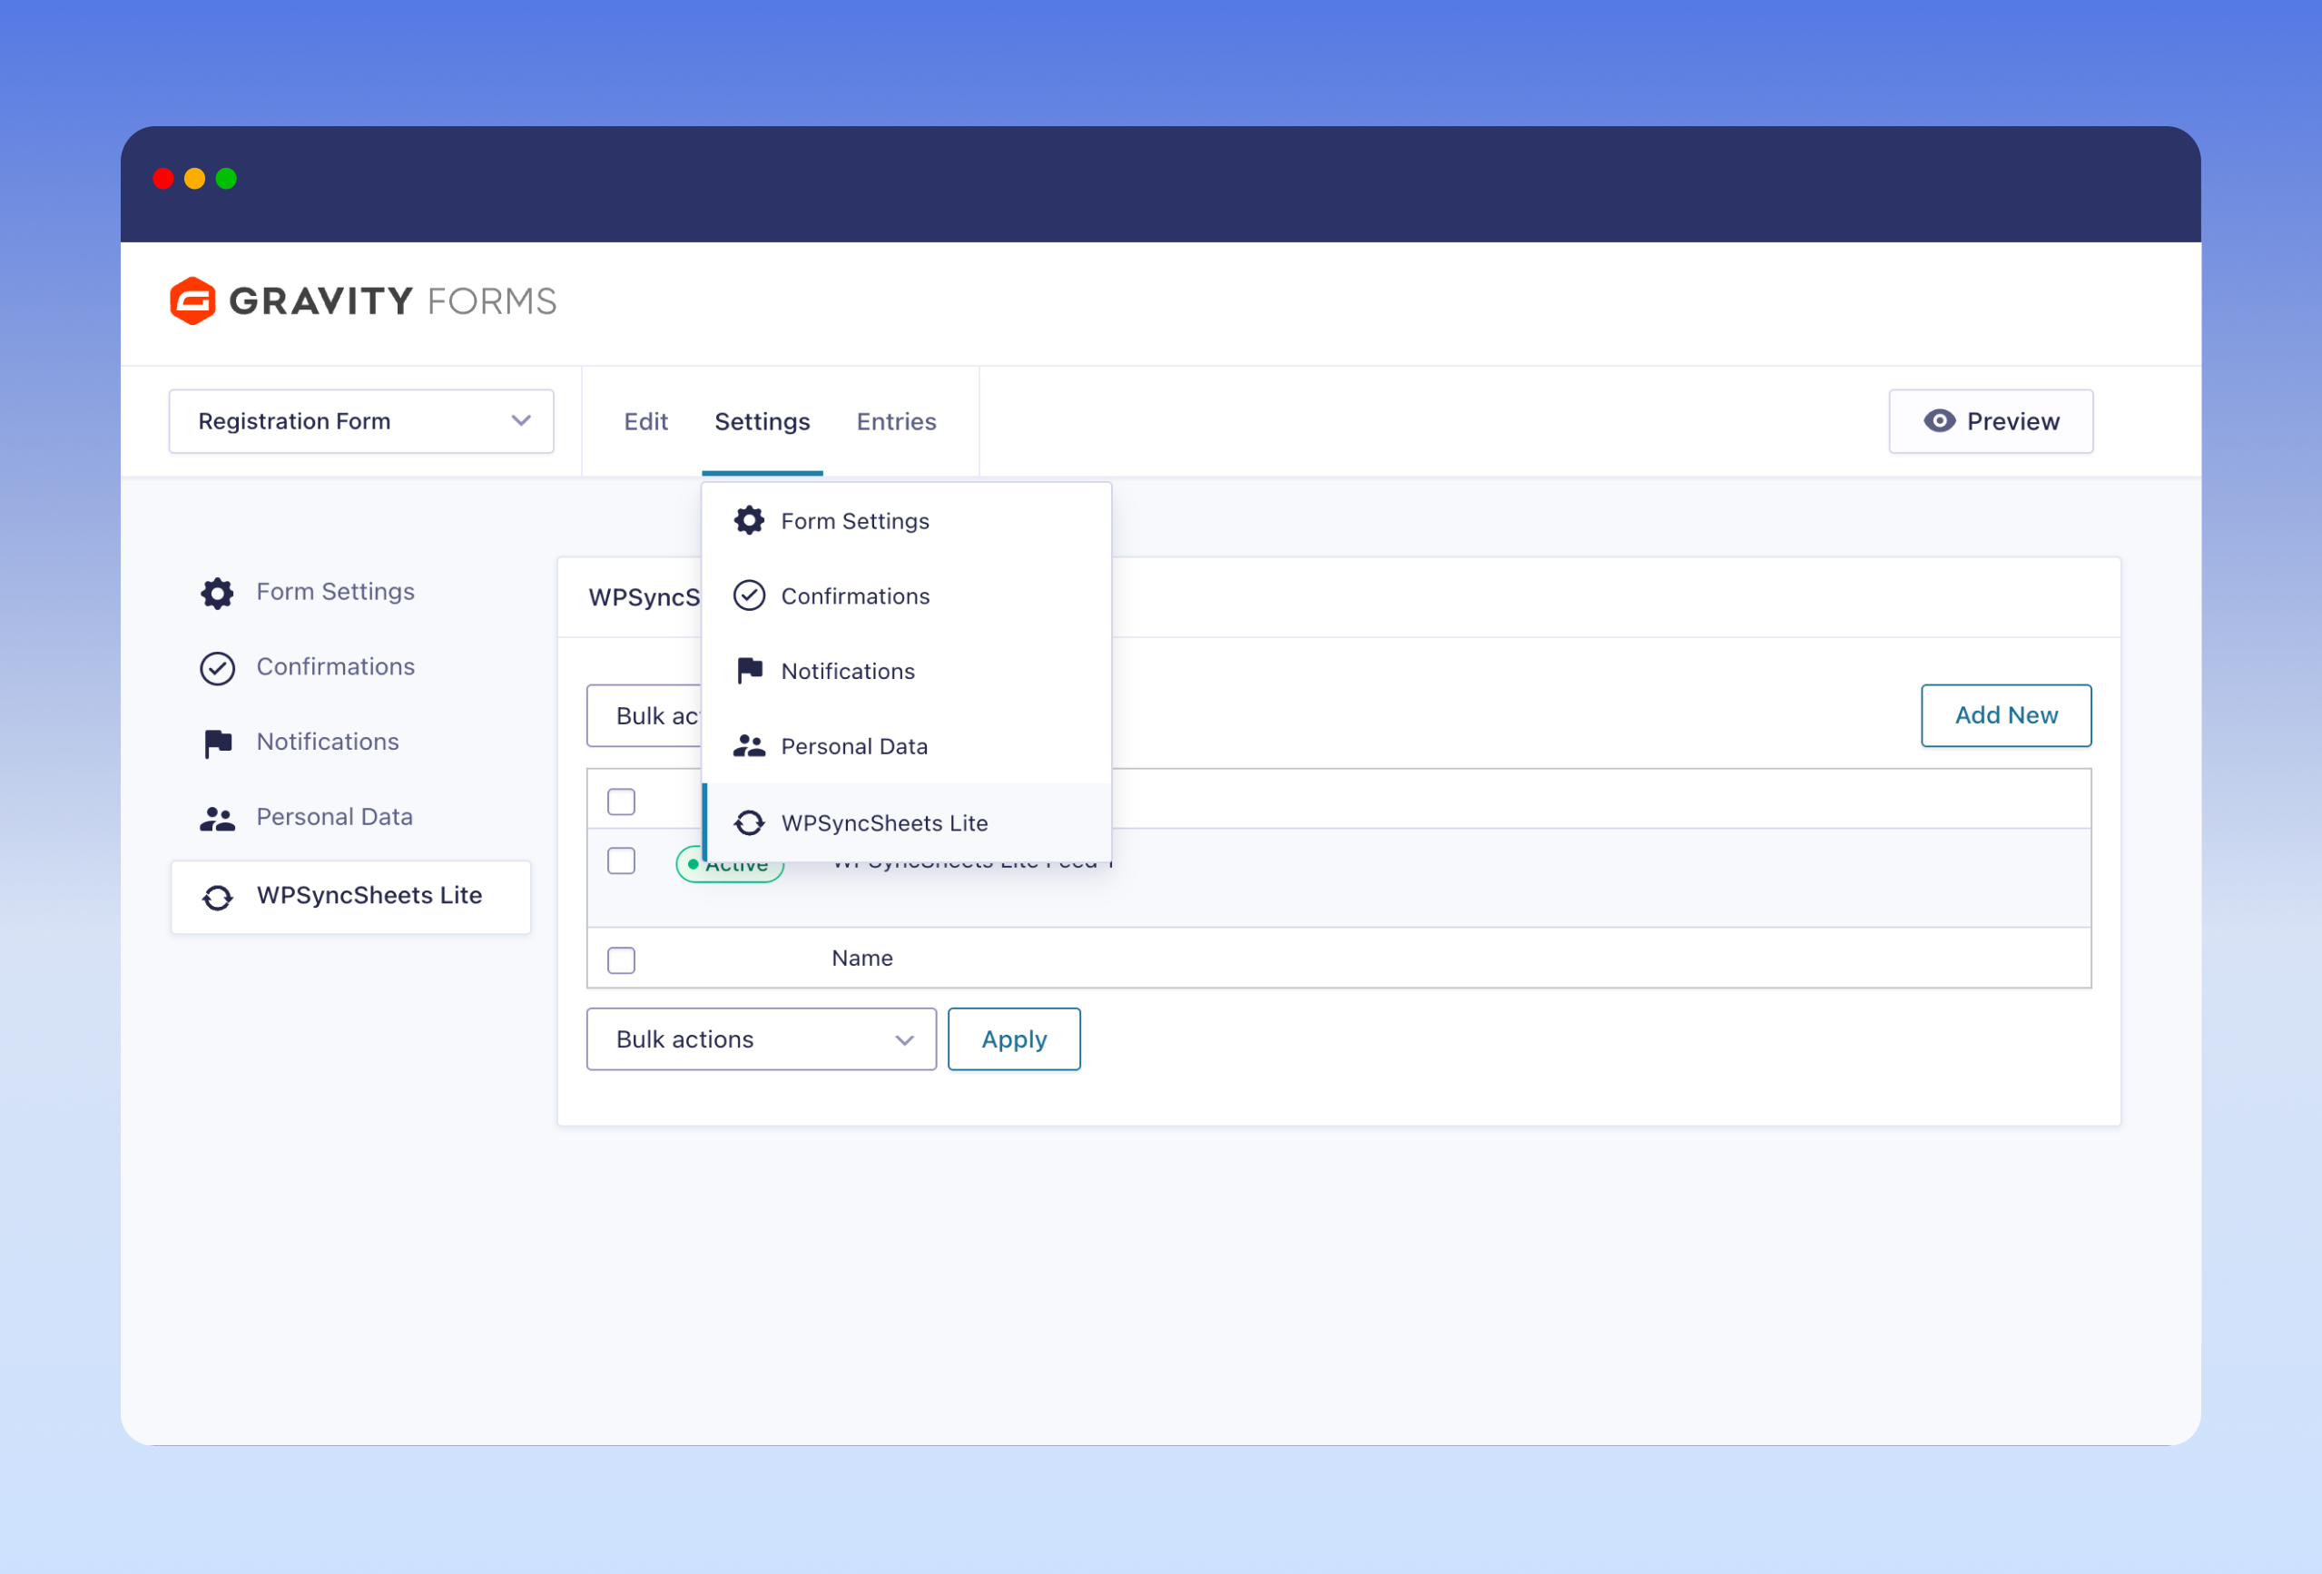Choose WPSyncSheets Lite in the Settings dropdown menu
The image size is (2322, 1574).
tap(907, 822)
